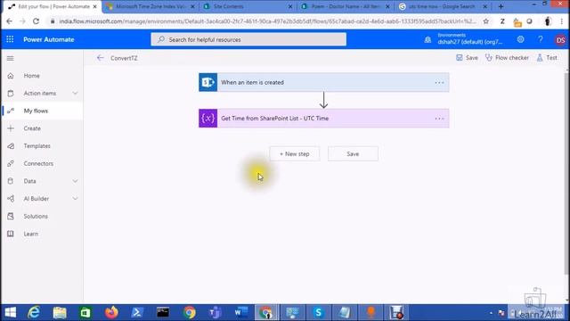The width and height of the screenshot is (570, 321).
Task: Open the help question mark icon
Action: tap(541, 39)
